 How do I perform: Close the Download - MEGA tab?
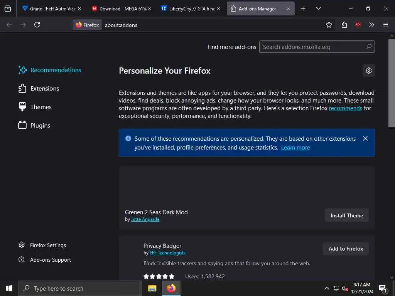tap(149, 8)
